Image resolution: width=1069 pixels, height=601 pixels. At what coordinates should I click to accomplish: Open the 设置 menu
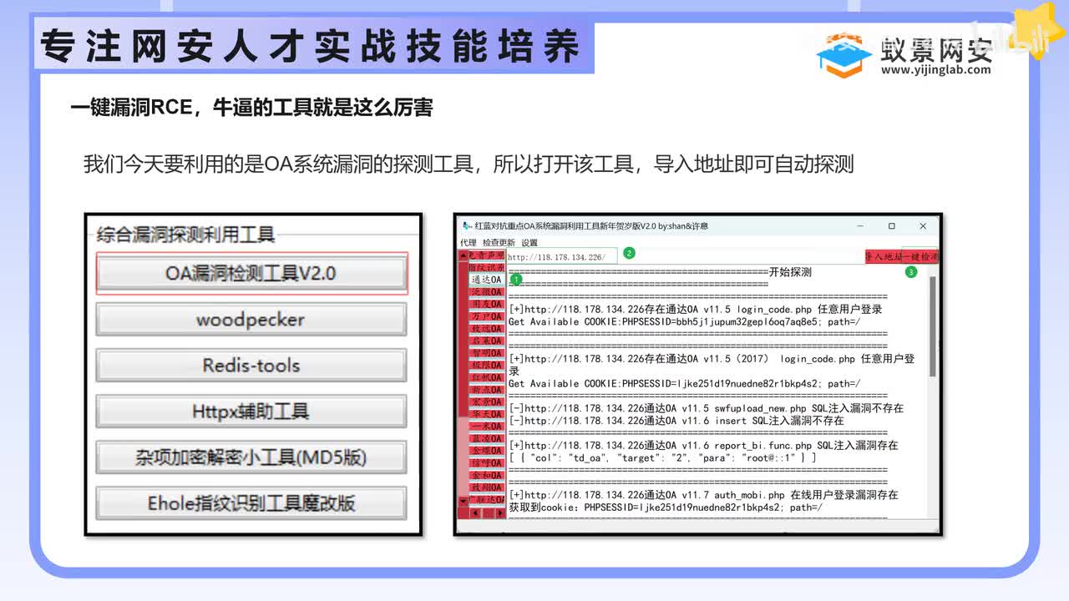pos(529,242)
